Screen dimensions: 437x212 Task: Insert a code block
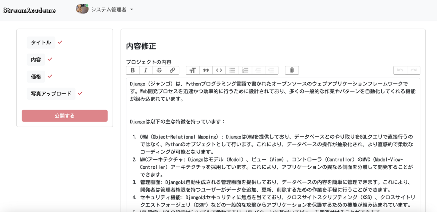pyautogui.click(x=219, y=70)
